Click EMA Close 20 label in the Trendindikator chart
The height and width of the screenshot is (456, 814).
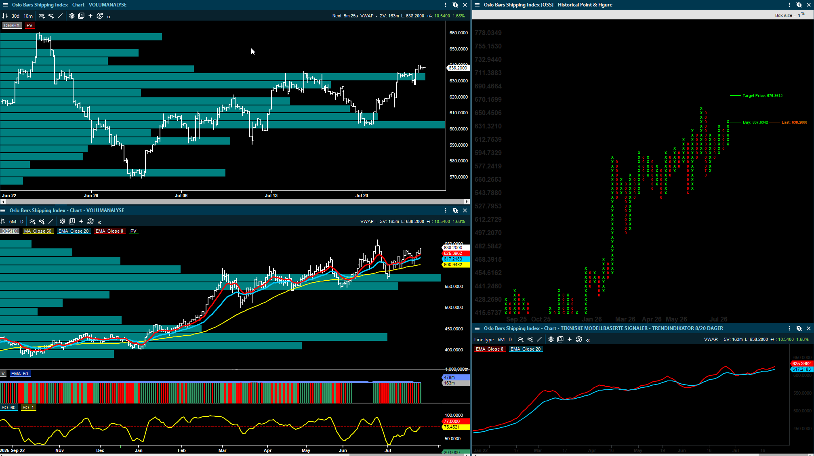point(526,349)
